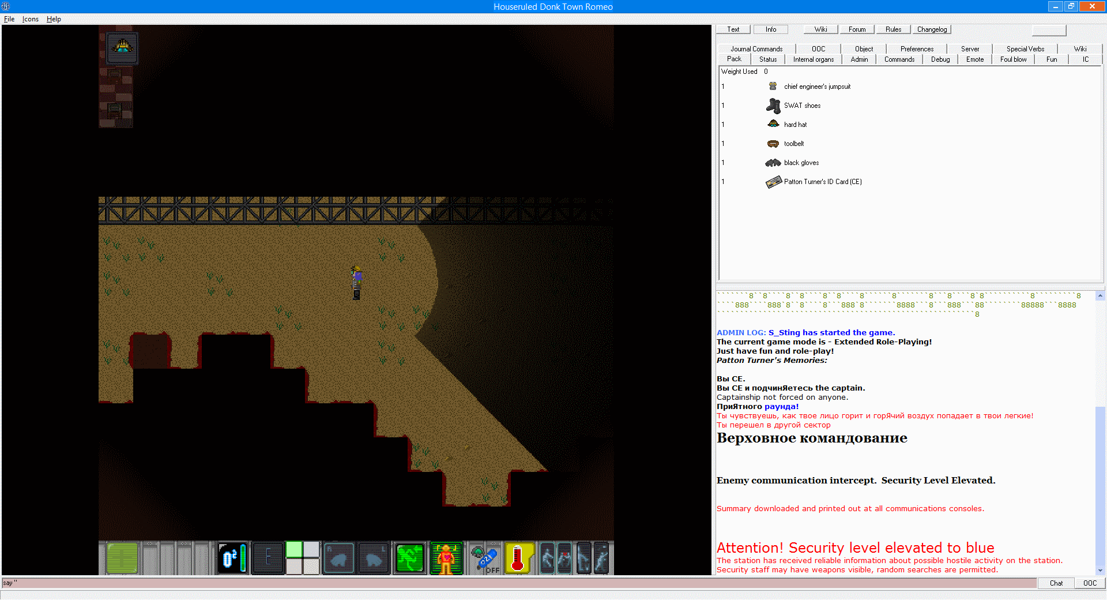1107x600 pixels.
Task: Select the green top-left intent square
Action: click(294, 550)
